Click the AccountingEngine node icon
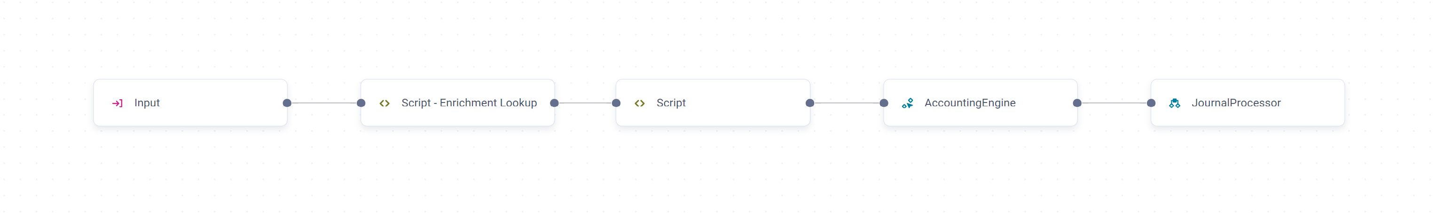The image size is (1436, 213). (x=908, y=103)
